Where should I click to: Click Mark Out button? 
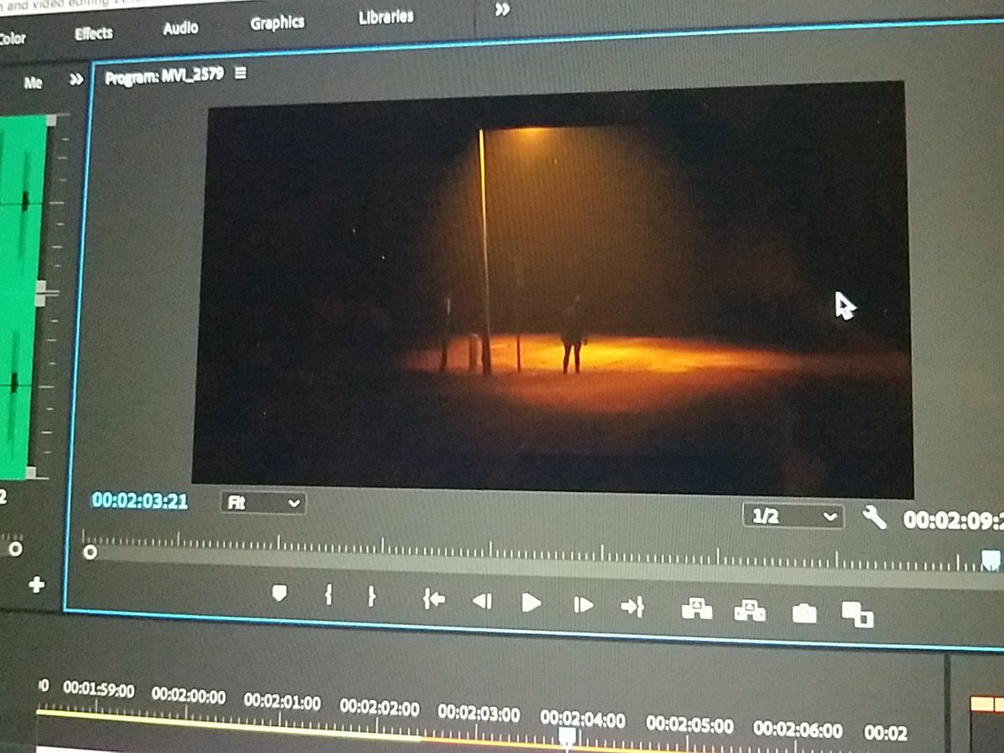pyautogui.click(x=371, y=597)
